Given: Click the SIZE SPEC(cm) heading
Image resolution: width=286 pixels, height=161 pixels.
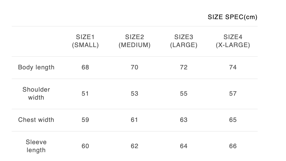Looking at the screenshot, I should 233,17.
